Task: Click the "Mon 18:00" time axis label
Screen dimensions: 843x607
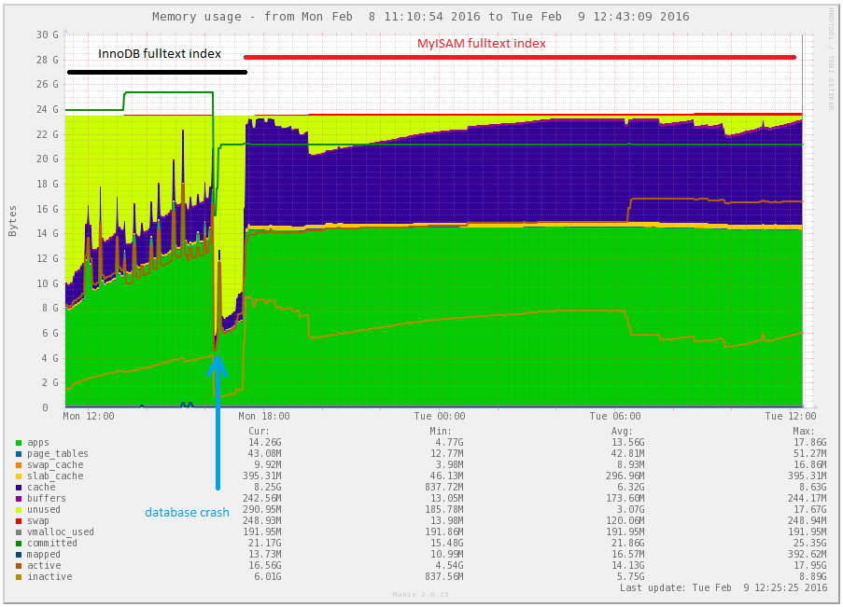Action: coord(263,417)
